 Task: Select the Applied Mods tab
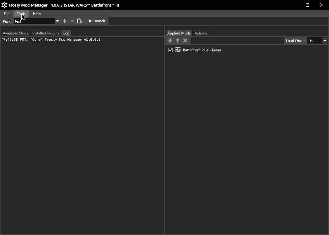point(179,33)
